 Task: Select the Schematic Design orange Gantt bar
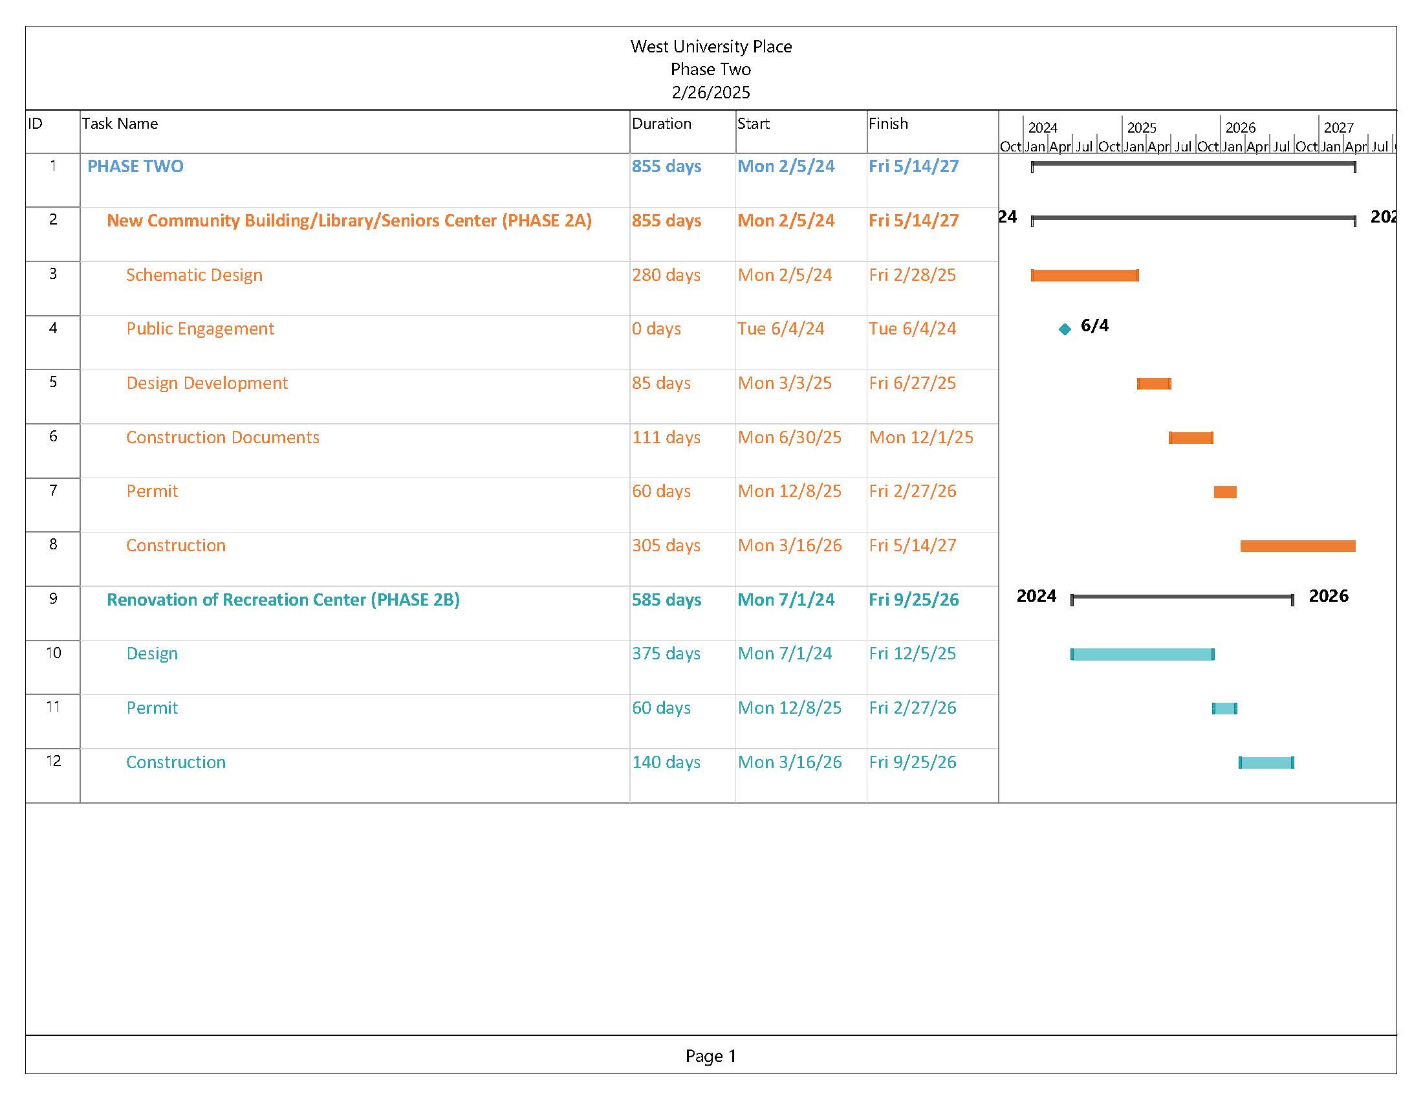tap(1084, 275)
